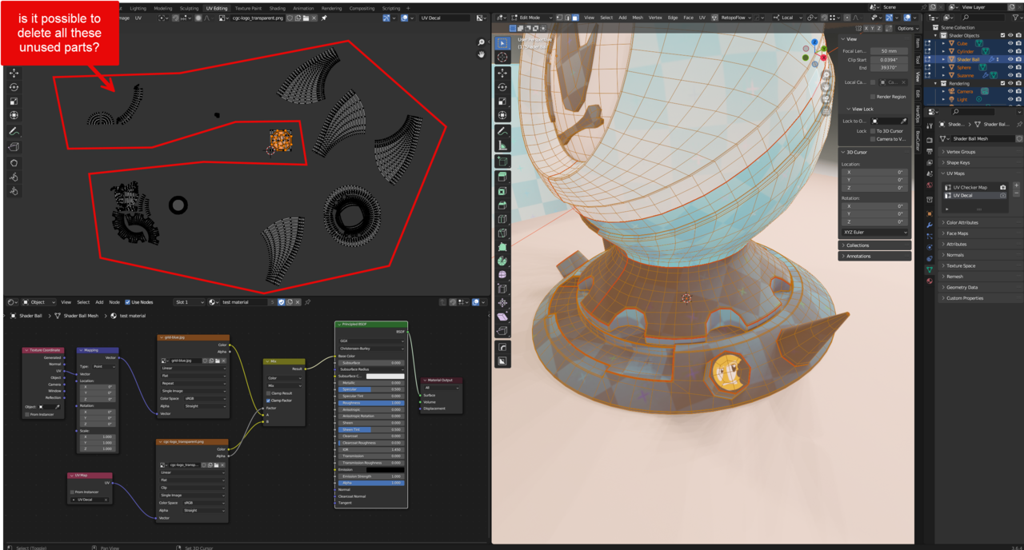Remove UV map with minus button
The width and height of the screenshot is (1024, 550).
click(1017, 193)
